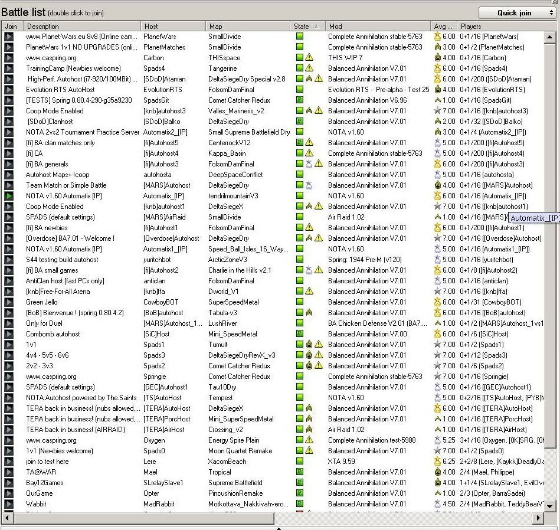Click join arrow for TA@WAR battle

[9, 472]
